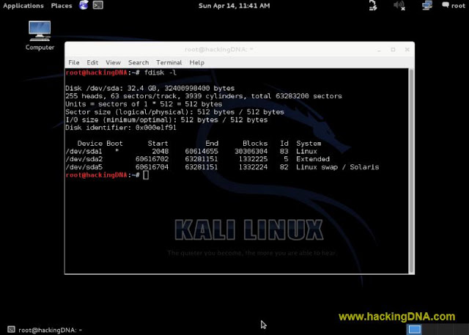Minimize the terminal window
Screen dimensions: 469x335
(x=379, y=50)
